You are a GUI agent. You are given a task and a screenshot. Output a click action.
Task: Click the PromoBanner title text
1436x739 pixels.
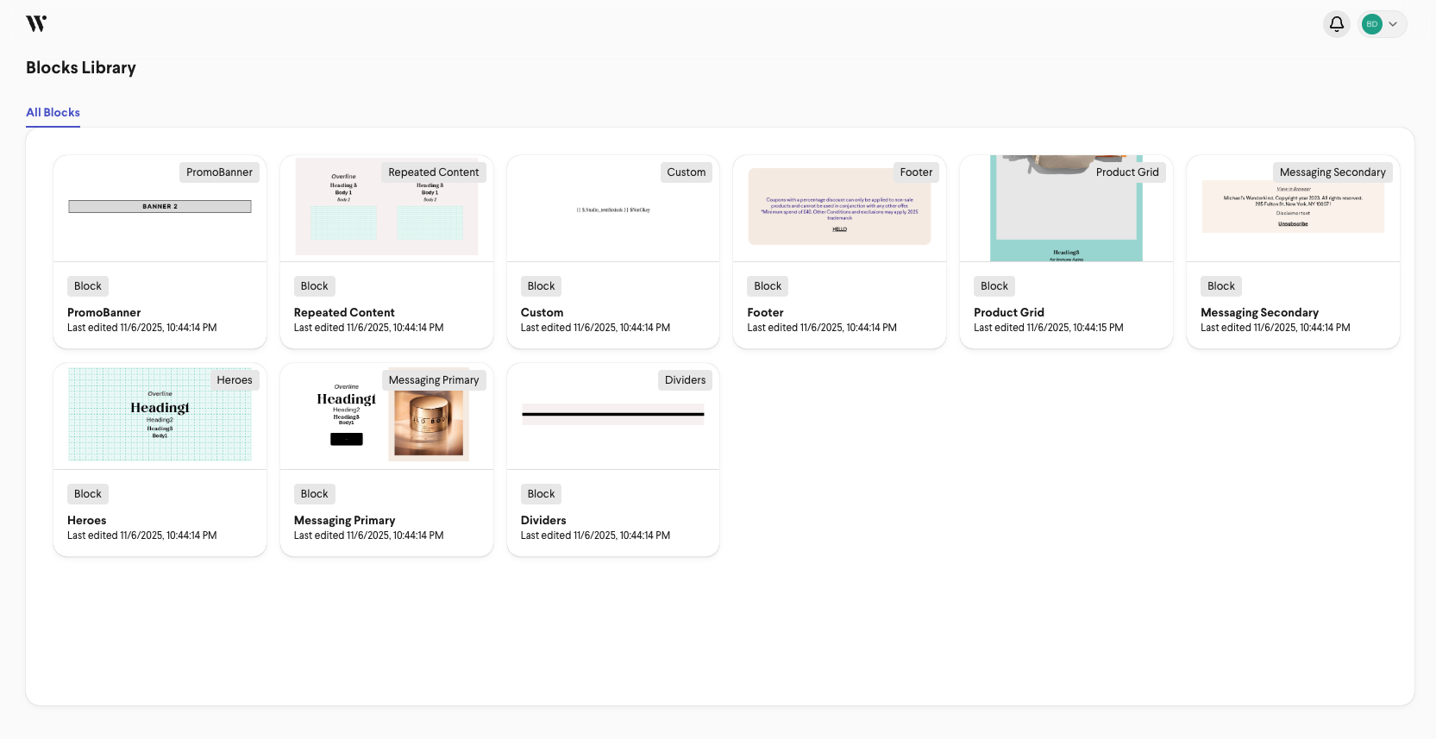[x=103, y=312]
